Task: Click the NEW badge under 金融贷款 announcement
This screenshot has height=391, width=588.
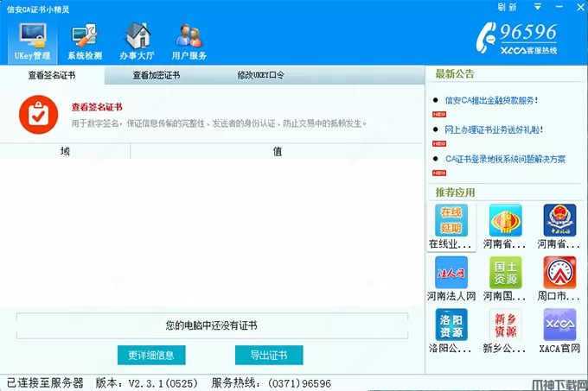Action: click(439, 115)
